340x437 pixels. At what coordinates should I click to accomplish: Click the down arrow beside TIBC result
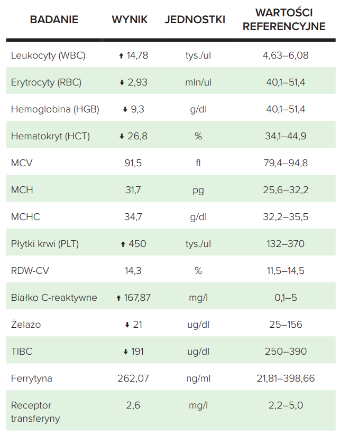125,351
